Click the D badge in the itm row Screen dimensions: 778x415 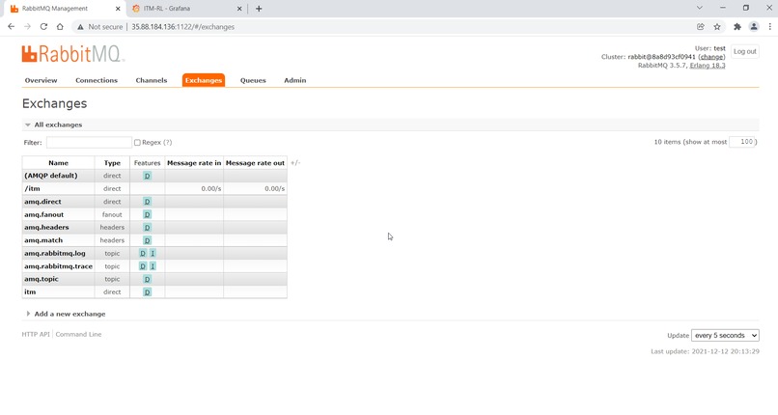147,292
